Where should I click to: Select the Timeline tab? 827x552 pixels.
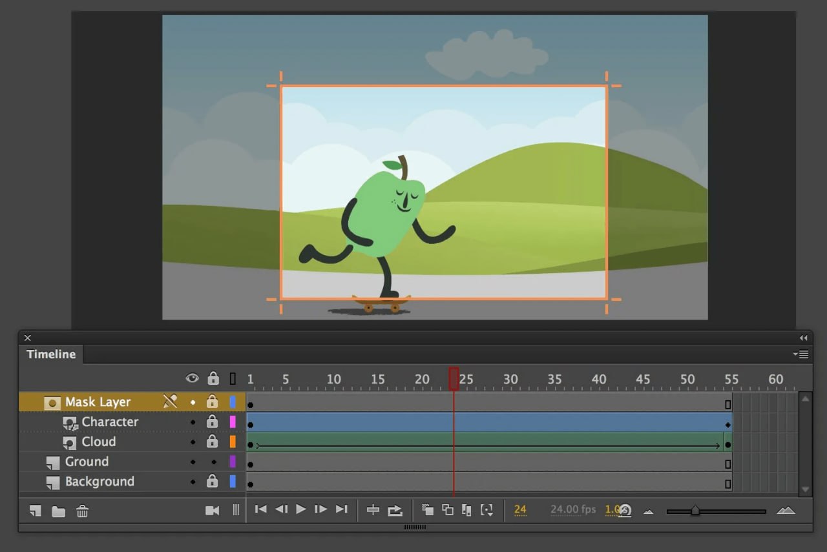tap(50, 354)
